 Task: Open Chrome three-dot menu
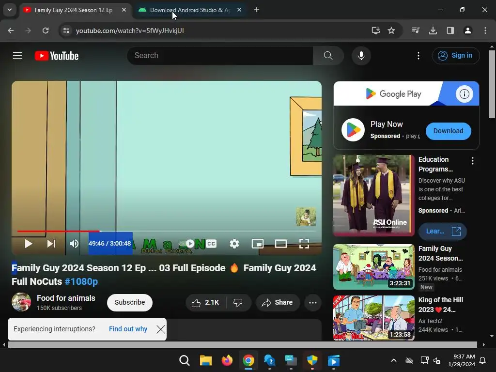pyautogui.click(x=485, y=31)
